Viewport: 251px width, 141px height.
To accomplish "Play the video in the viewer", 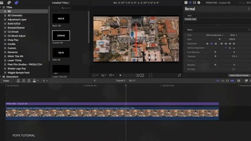I will click(x=120, y=75).
